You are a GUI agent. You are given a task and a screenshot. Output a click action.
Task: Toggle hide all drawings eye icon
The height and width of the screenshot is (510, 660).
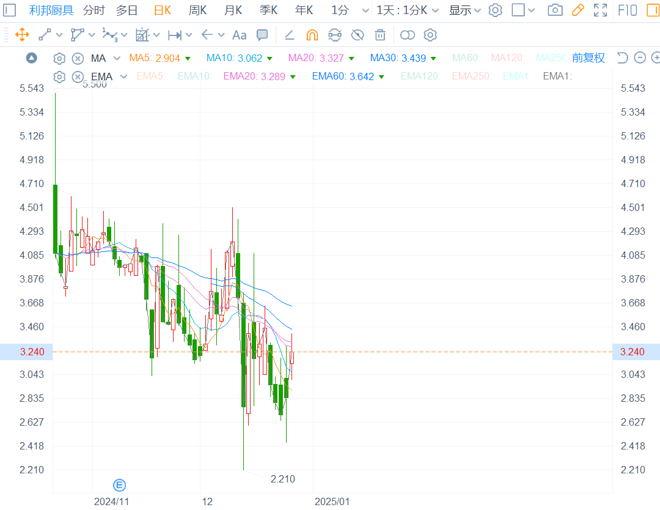coord(358,35)
